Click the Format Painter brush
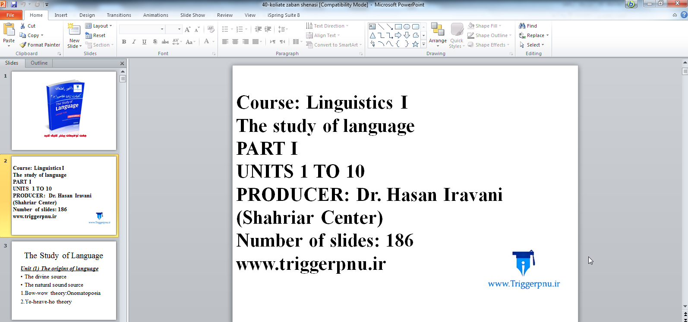688x322 pixels. coord(23,45)
